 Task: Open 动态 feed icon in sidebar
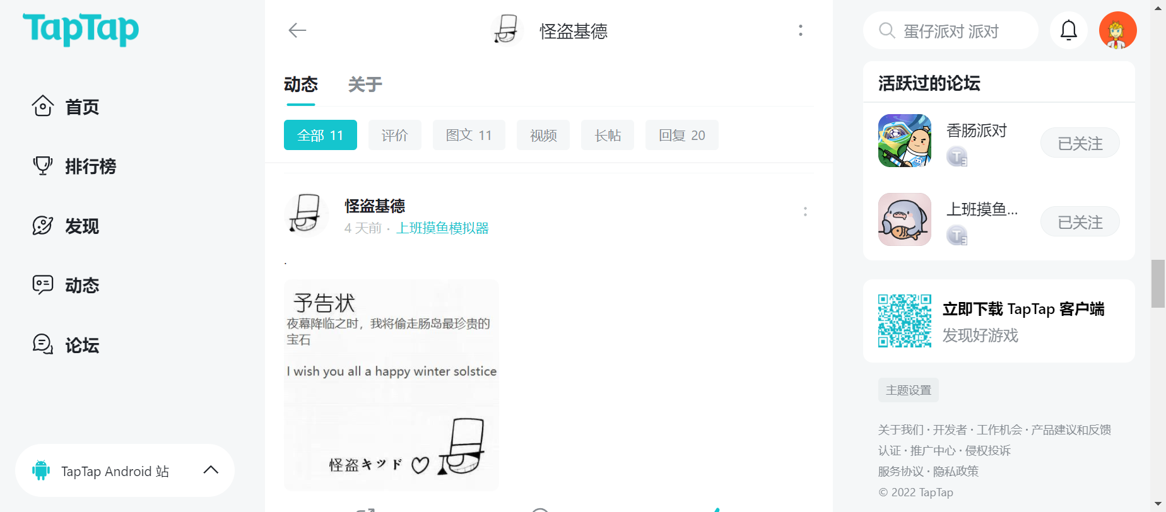coord(43,285)
